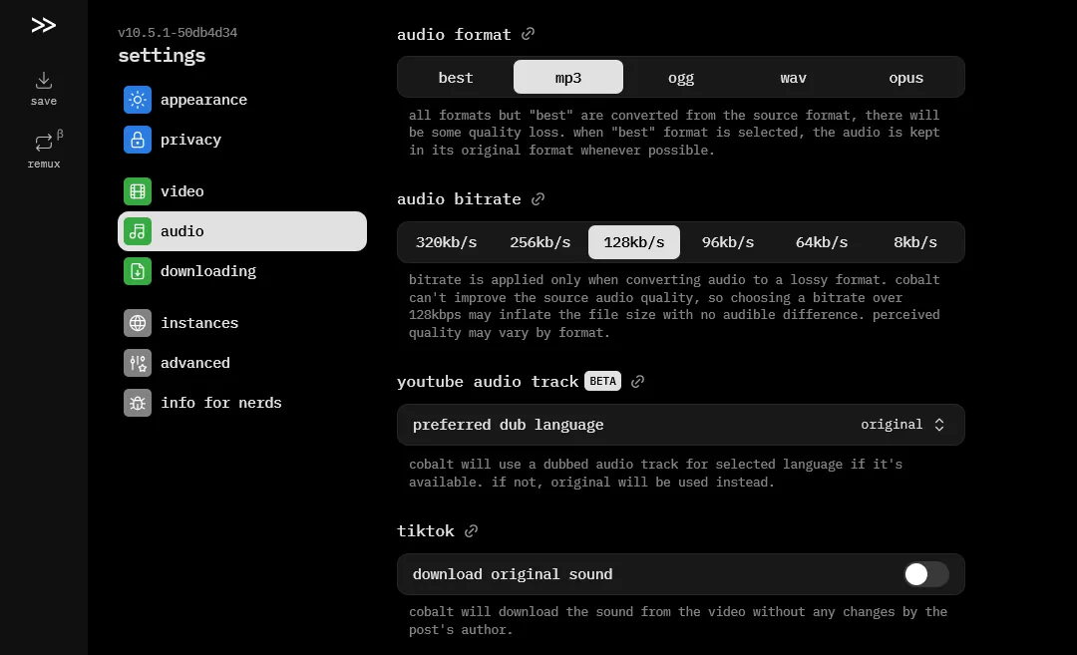Viewport: 1077px width, 655px height.
Task: Set audio bitrate to 256kb/s
Action: click(x=539, y=242)
